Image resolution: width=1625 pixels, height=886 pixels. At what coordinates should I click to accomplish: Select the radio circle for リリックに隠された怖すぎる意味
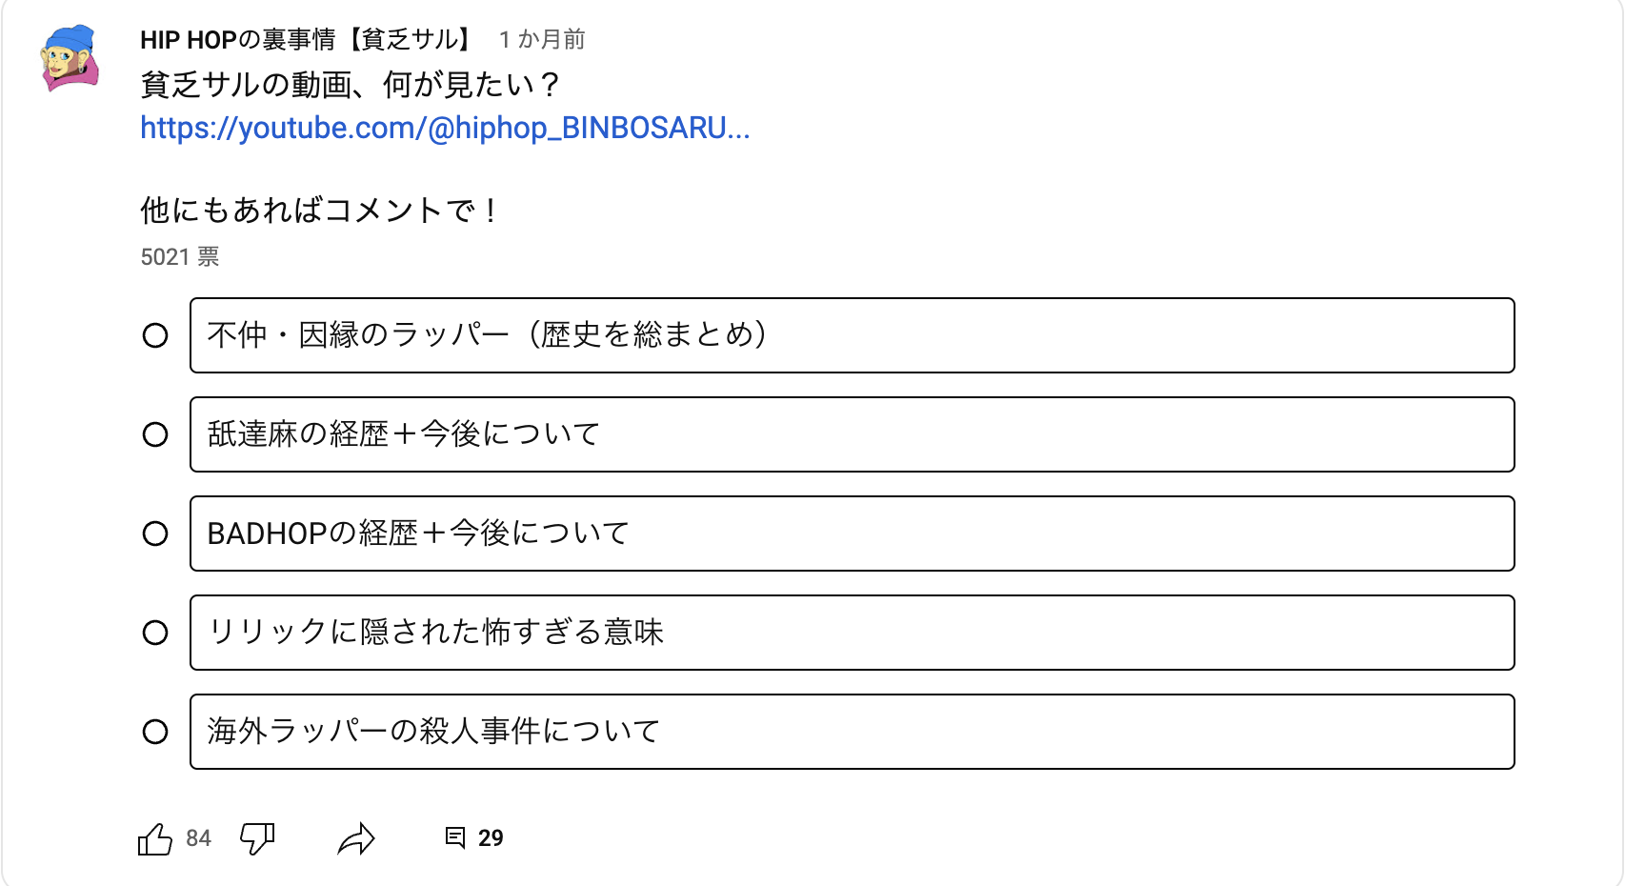click(x=155, y=633)
